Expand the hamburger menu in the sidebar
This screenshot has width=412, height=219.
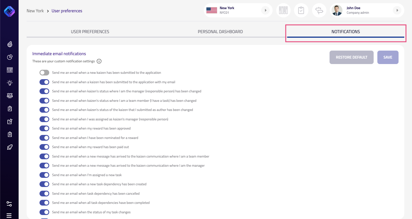(9, 216)
